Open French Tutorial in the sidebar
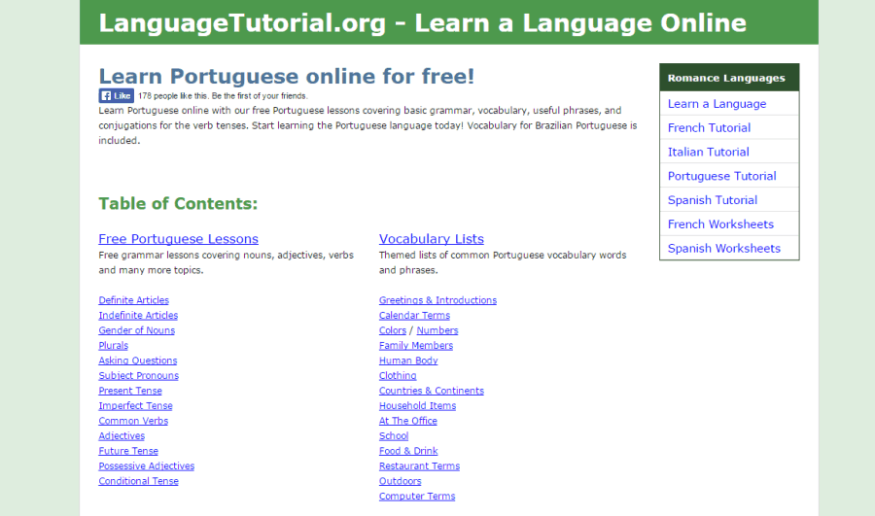This screenshot has height=516, width=875. [710, 127]
